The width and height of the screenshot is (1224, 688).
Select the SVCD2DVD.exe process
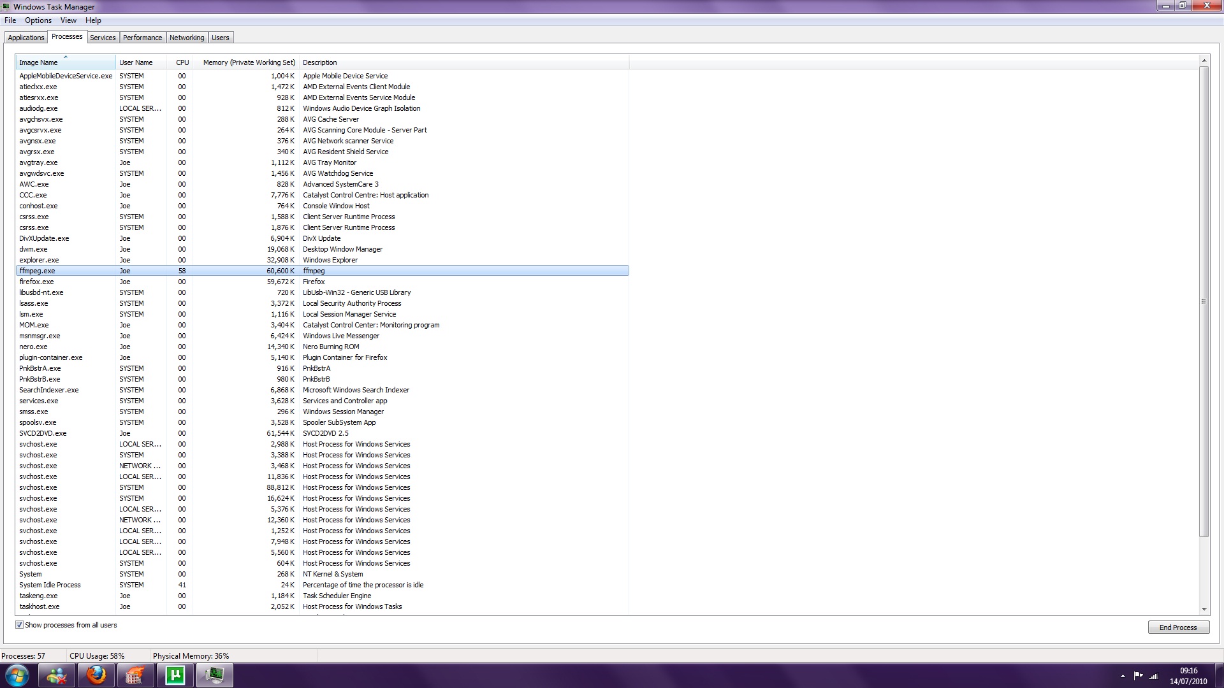pos(322,433)
